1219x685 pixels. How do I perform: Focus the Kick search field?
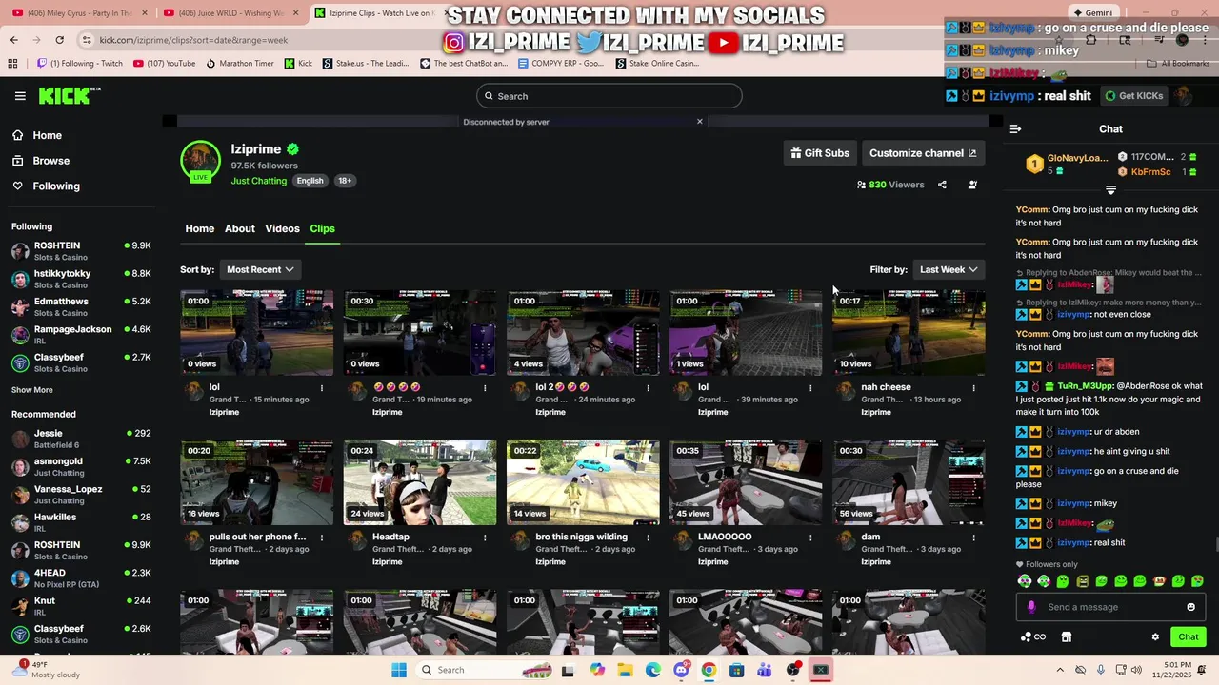pyautogui.click(x=609, y=96)
